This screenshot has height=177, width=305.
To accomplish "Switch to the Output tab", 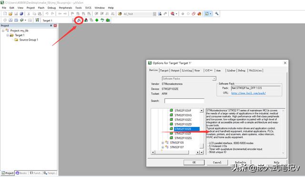I will tap(175, 71).
